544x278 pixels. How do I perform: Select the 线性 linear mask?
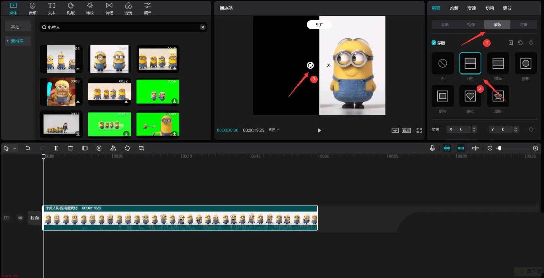coord(470,63)
